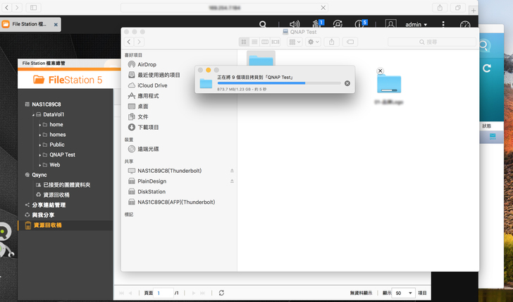
Task: Open the admin account dropdown
Action: 416,25
